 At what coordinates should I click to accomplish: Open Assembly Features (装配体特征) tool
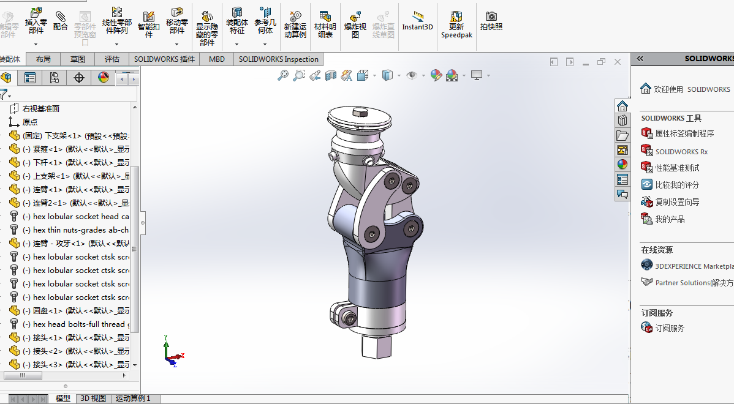point(237,21)
